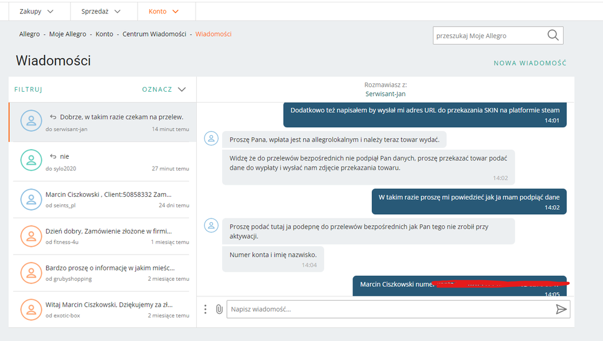Open Centrum Wiadomości breadcrumb
Image resolution: width=603 pixels, height=341 pixels.
(x=154, y=34)
